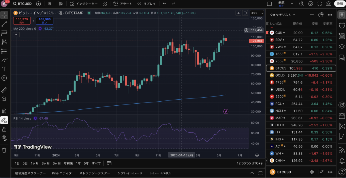Add a symbol to the watchlist
The width and height of the screenshot is (346, 178).
(x=312, y=15)
